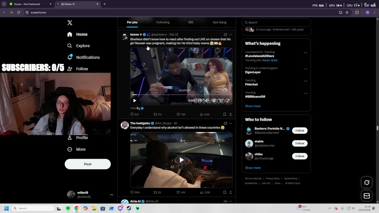Open more options on The Instigator post

pos(231,123)
